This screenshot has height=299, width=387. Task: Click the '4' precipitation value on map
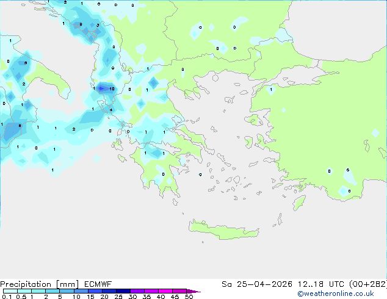(x=111, y=110)
